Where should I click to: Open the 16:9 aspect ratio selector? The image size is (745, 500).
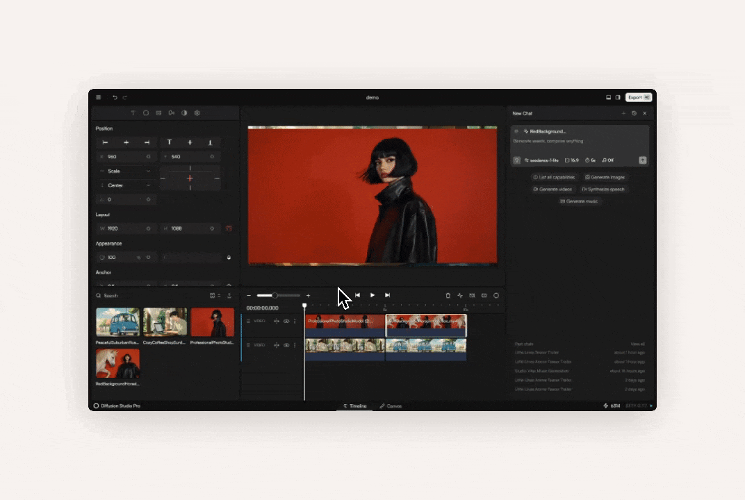pos(571,160)
